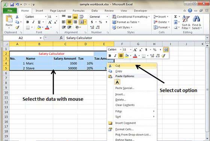The width and height of the screenshot is (210, 141).
Task: Open the Format dropdown in the ribbon Cells group
Action: pos(162,27)
